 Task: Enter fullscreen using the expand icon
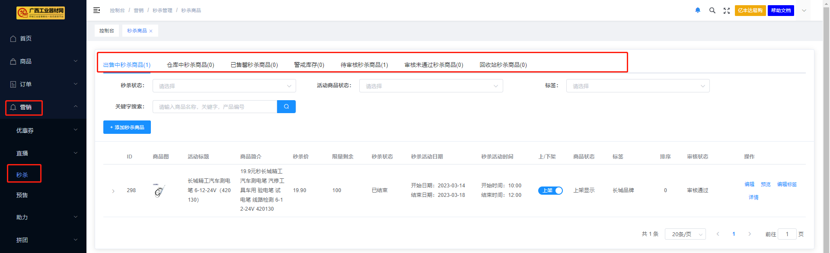coord(726,11)
